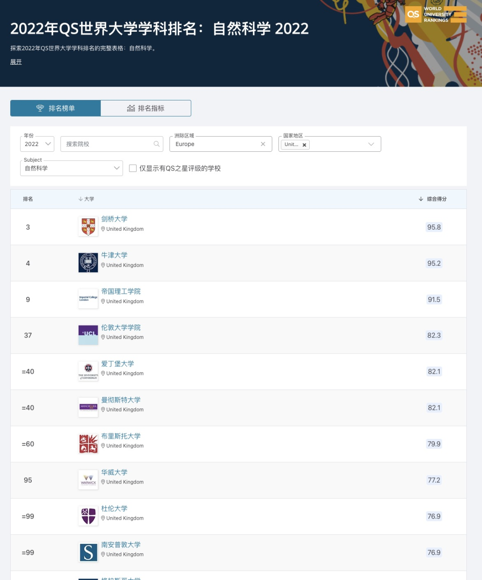Click rank 3 in 剑桥大学 row
Viewport: 482px width, 580px height.
click(28, 227)
